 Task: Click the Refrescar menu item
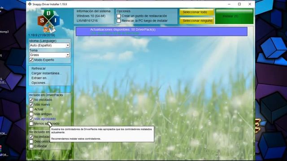39,68
